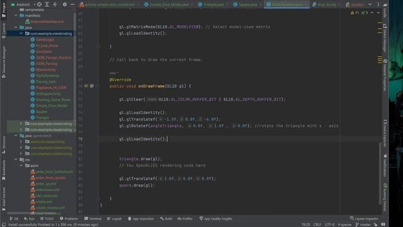Screen dimensions: 403x227
Task: Switch to Triangle.java editor tab
Action: [213, 4]
